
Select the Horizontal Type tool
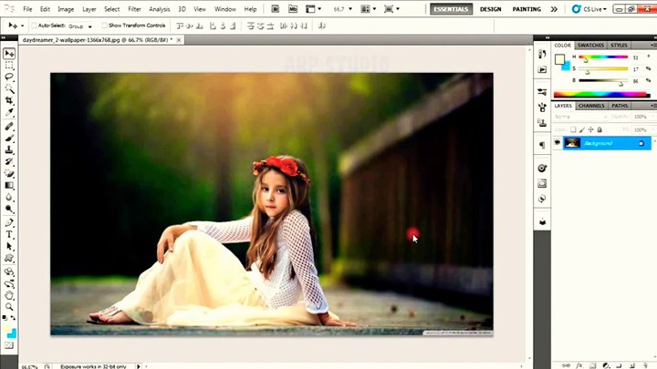pos(9,234)
